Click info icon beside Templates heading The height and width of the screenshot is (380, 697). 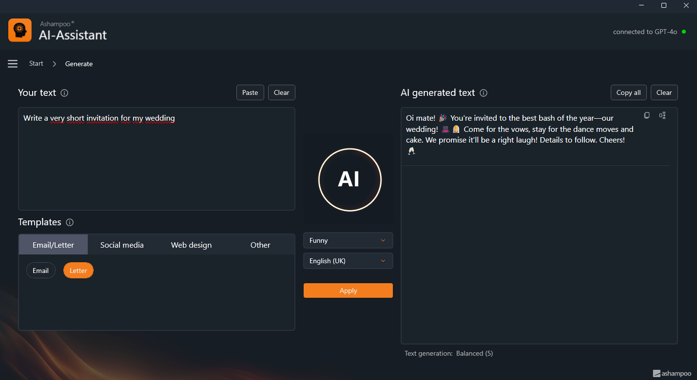click(70, 222)
